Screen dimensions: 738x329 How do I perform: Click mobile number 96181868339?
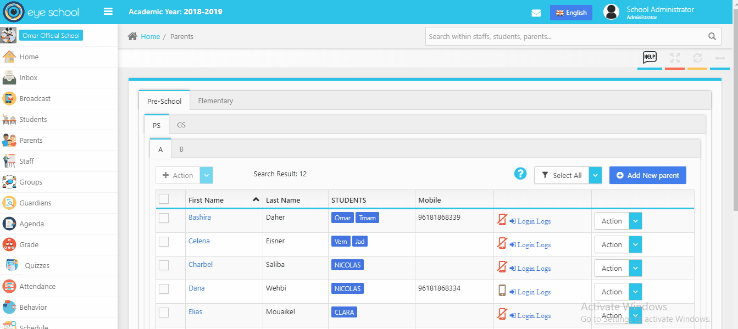pos(439,218)
